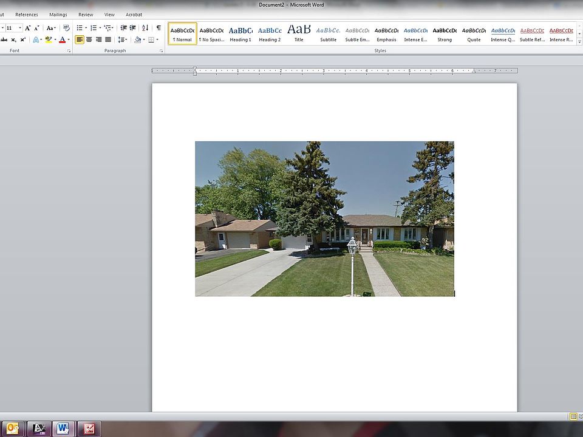
Task: Click the Numbering list icon
Action: (x=93, y=28)
